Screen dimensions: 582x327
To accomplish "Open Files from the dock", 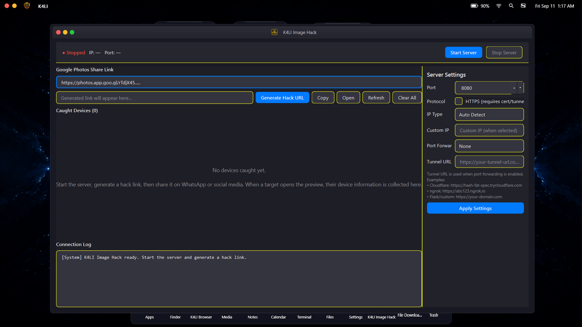I will (x=330, y=317).
